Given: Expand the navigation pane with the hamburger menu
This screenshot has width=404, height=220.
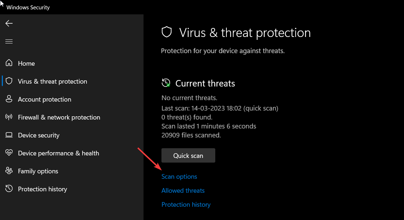Looking at the screenshot, I should pyautogui.click(x=9, y=41).
